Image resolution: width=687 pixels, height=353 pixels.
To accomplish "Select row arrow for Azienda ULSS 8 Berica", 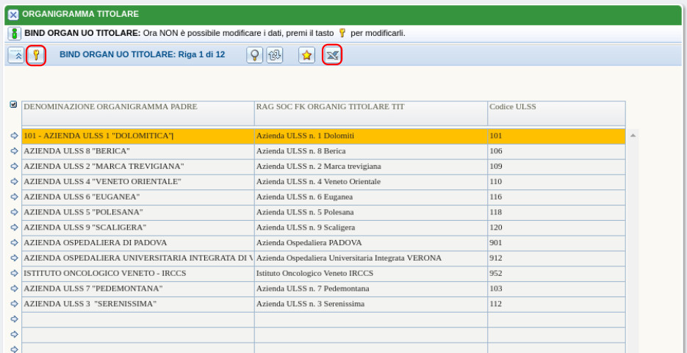I will point(14,151).
